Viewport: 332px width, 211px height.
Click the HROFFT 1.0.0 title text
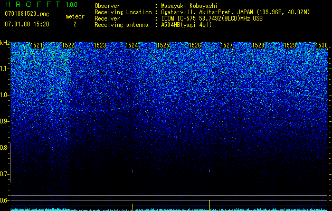pyautogui.click(x=41, y=4)
